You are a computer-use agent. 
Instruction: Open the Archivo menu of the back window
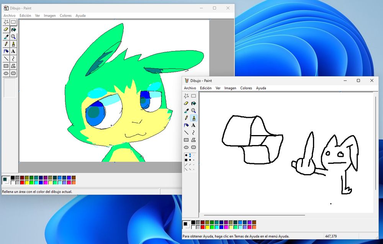tap(9, 15)
